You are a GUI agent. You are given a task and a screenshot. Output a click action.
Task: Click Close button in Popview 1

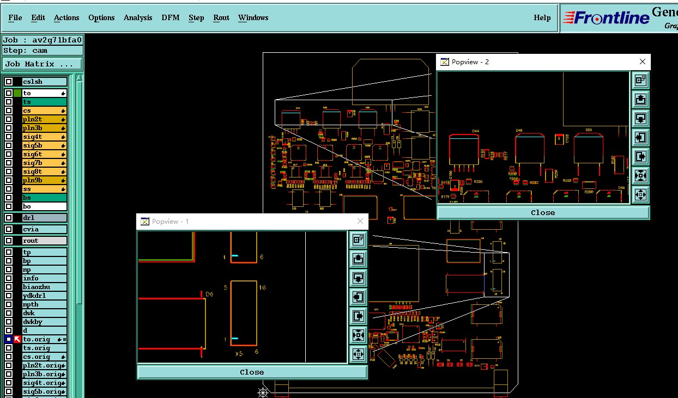(x=252, y=372)
